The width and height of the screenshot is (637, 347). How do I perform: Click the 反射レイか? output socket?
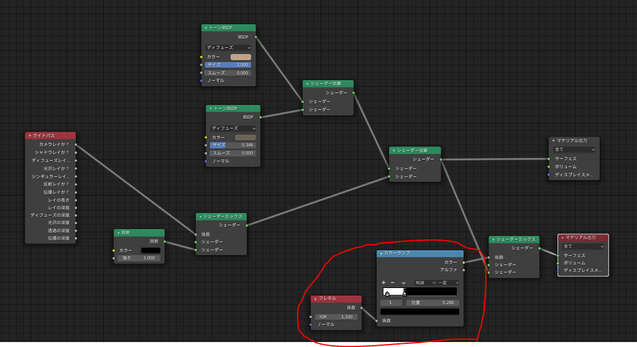point(76,184)
